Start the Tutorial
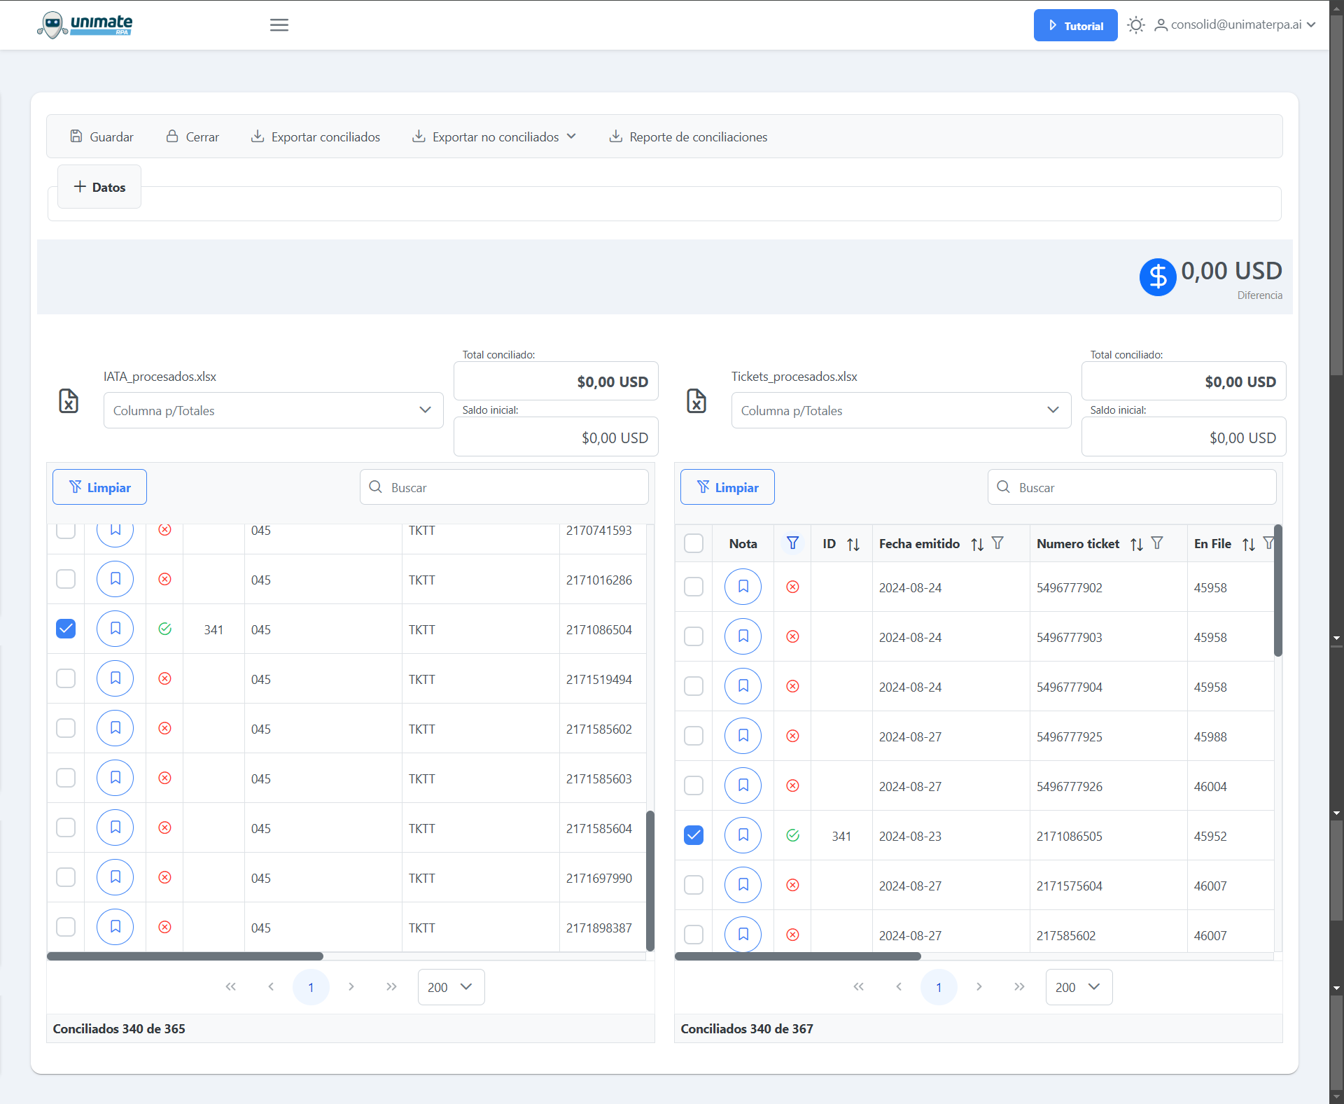This screenshot has width=1344, height=1104. 1075,25
